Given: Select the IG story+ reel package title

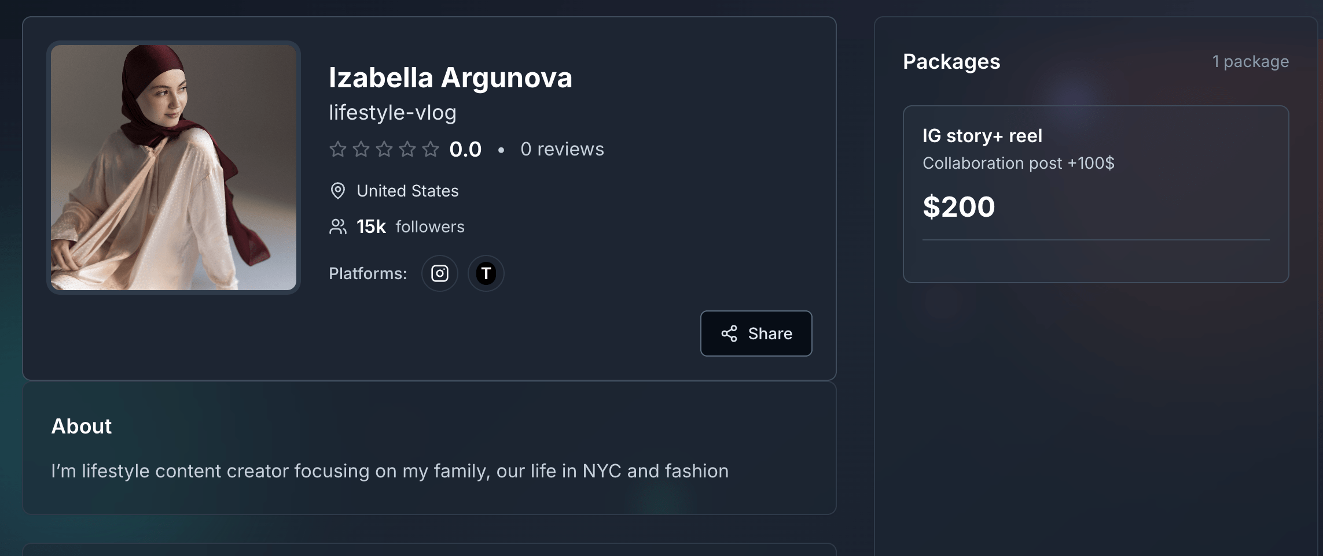Looking at the screenshot, I should pyautogui.click(x=982, y=136).
